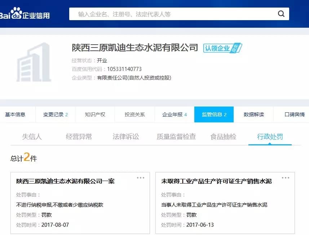309x235 pixels.
Task: Open the 质量监督检查 sub-tab
Action: point(176,136)
